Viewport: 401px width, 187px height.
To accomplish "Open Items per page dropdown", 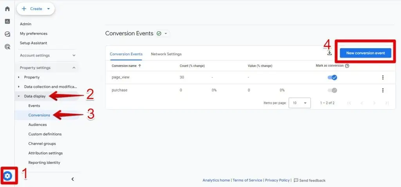I will tap(300, 103).
